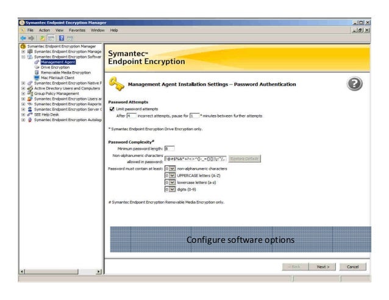Uncheck Limit password attempts checkbox
Screen dimensions: 389x300
112,109
